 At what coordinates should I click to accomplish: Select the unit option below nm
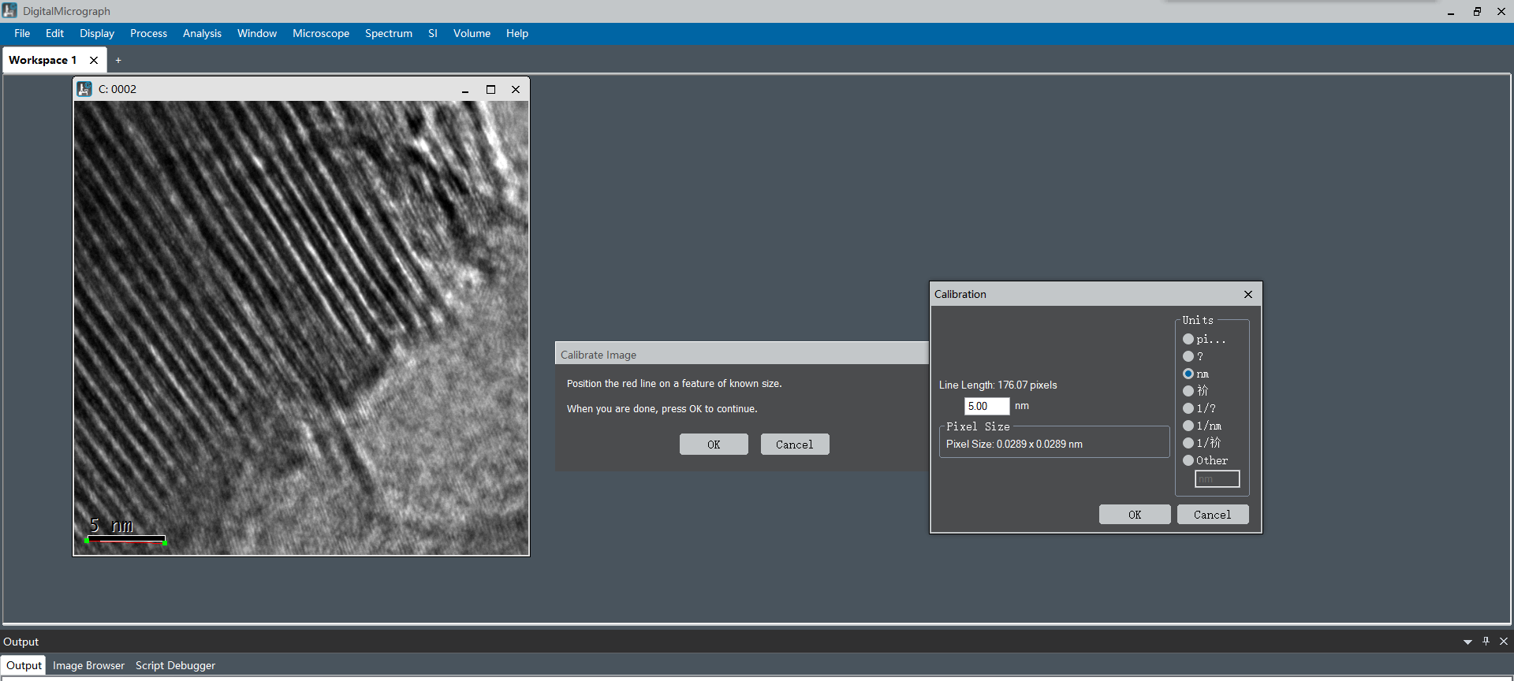pyautogui.click(x=1188, y=391)
